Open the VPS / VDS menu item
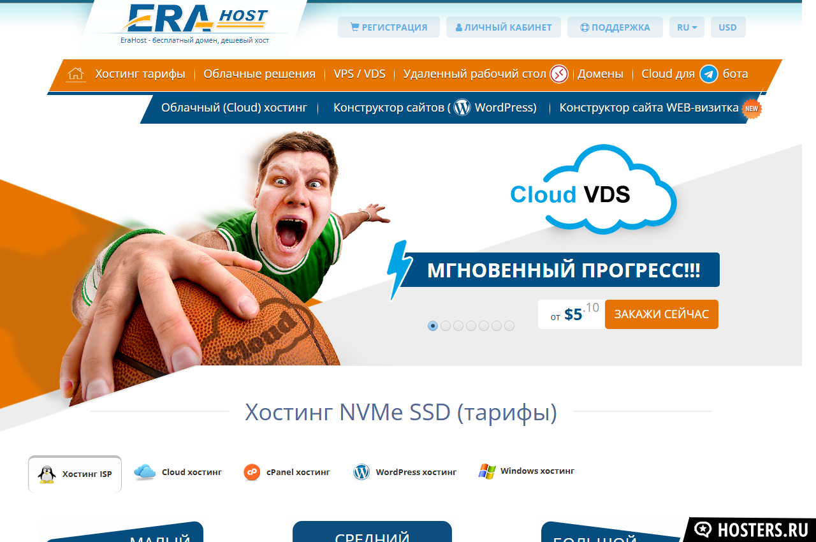The height and width of the screenshot is (542, 816). pyautogui.click(x=360, y=74)
